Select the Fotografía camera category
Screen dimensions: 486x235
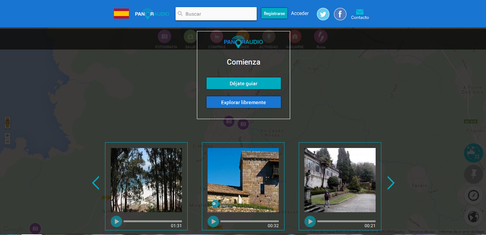[164, 36]
